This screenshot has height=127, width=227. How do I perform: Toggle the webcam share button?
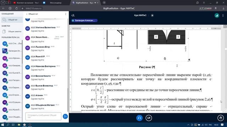(x=149, y=118)
